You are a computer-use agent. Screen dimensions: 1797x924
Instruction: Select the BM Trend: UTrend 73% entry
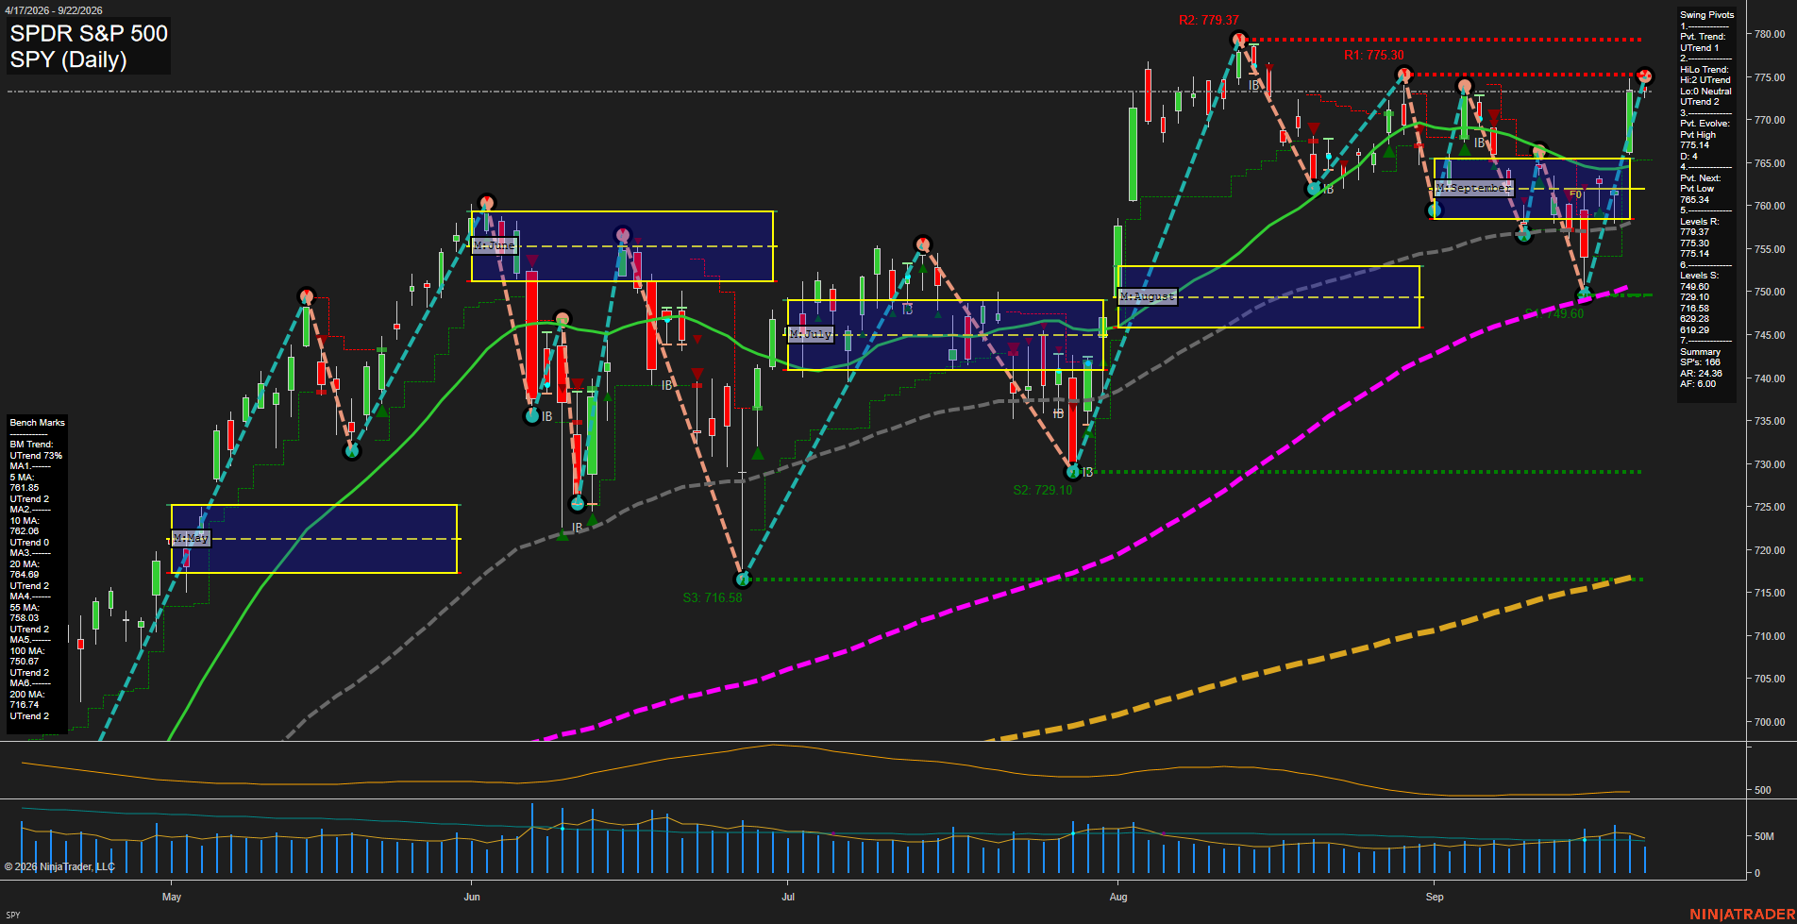pyautogui.click(x=36, y=450)
